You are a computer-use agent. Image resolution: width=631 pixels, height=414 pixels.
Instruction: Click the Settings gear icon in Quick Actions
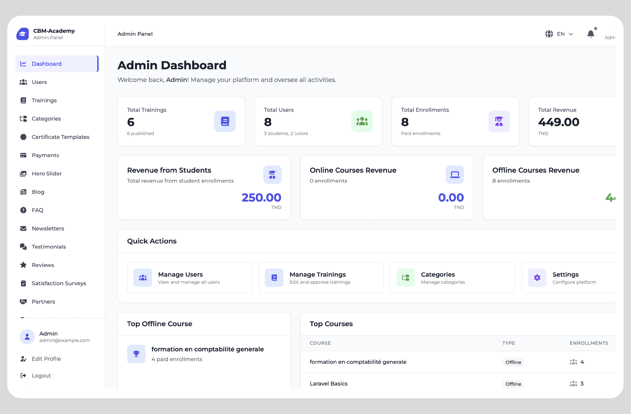[537, 278]
